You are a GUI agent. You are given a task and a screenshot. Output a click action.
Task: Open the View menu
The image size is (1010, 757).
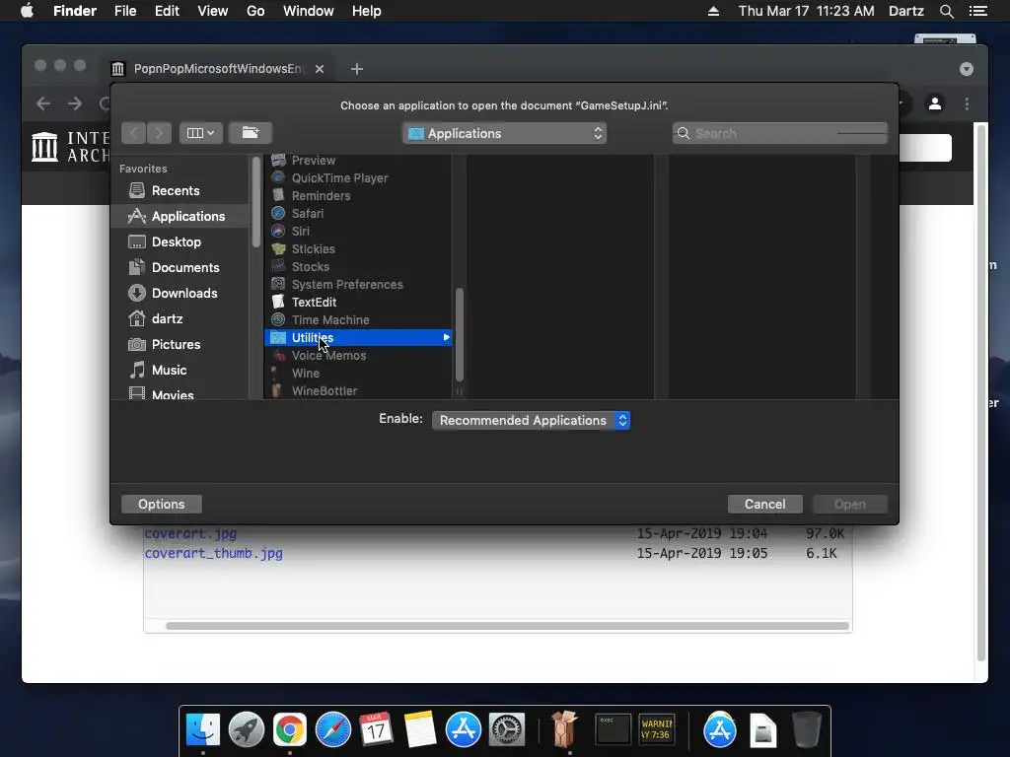pos(213,11)
